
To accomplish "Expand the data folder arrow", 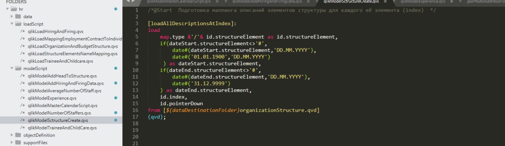I will point(12,17).
